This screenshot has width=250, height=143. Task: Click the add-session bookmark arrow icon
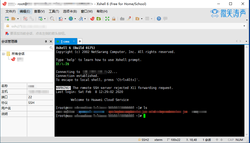[7, 34]
